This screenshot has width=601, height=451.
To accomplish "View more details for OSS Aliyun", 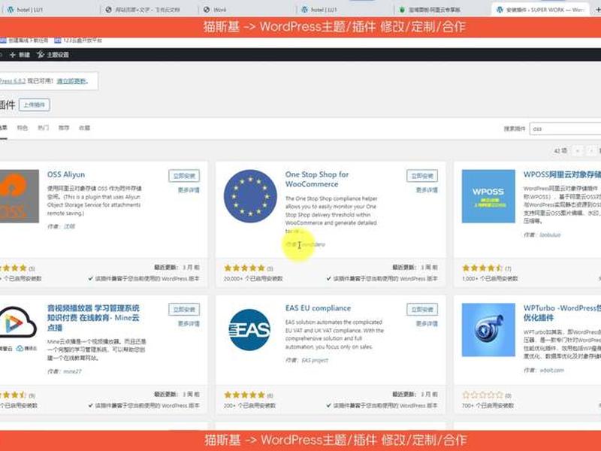I will [189, 190].
